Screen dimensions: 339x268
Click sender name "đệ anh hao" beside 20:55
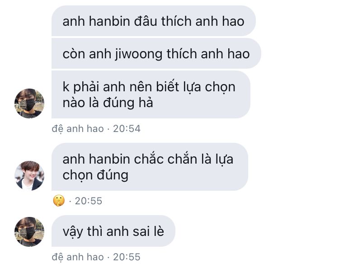78,257
